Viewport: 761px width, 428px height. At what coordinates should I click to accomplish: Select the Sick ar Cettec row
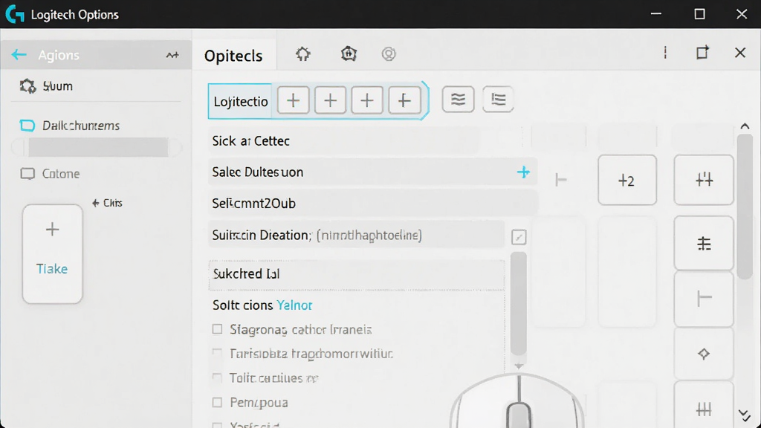[343, 141]
